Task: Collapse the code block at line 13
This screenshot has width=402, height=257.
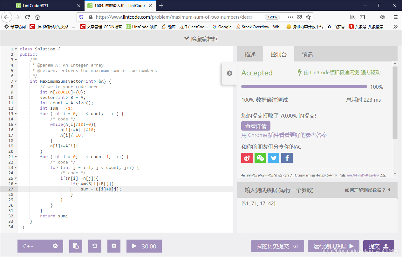Action: [x=15, y=113]
